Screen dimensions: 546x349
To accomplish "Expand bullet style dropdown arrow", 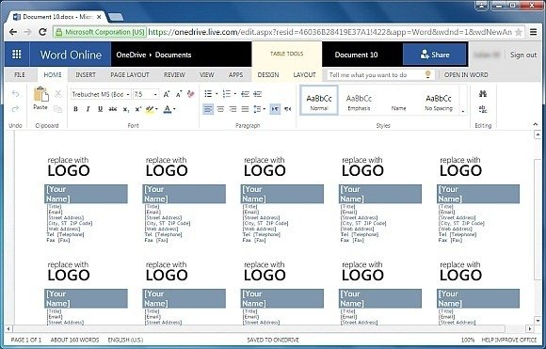I will point(217,94).
